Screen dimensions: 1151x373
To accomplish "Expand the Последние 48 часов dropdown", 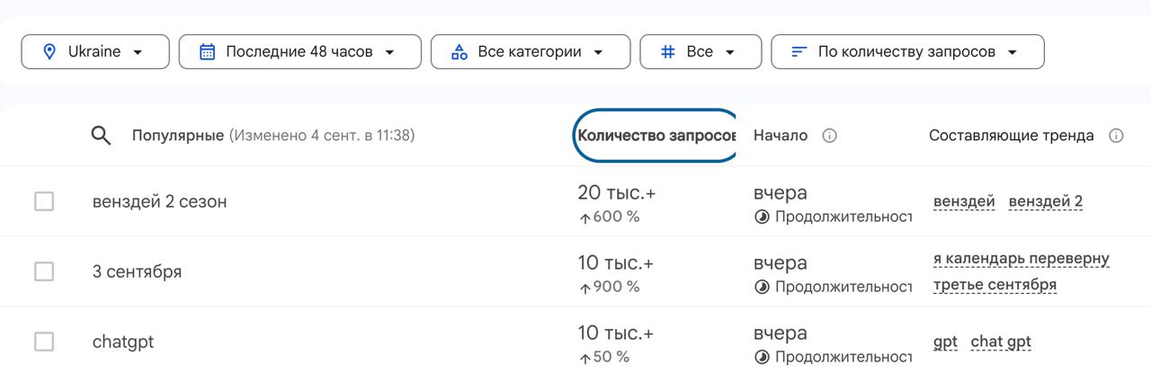I will point(299,52).
